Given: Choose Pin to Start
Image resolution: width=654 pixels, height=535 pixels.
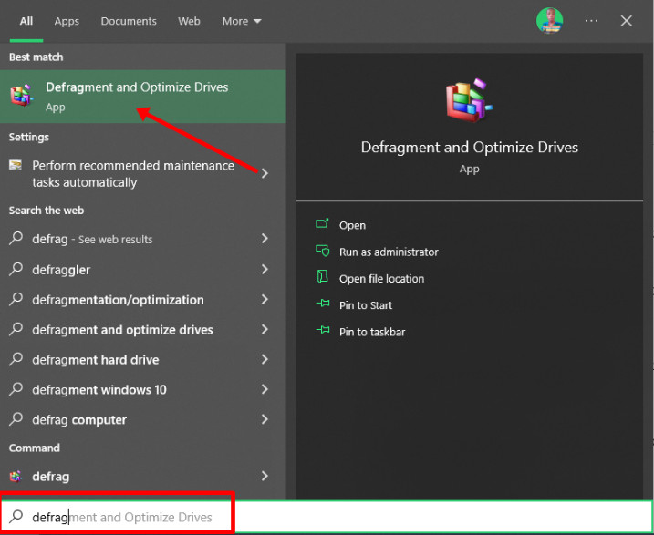Looking at the screenshot, I should (x=366, y=305).
